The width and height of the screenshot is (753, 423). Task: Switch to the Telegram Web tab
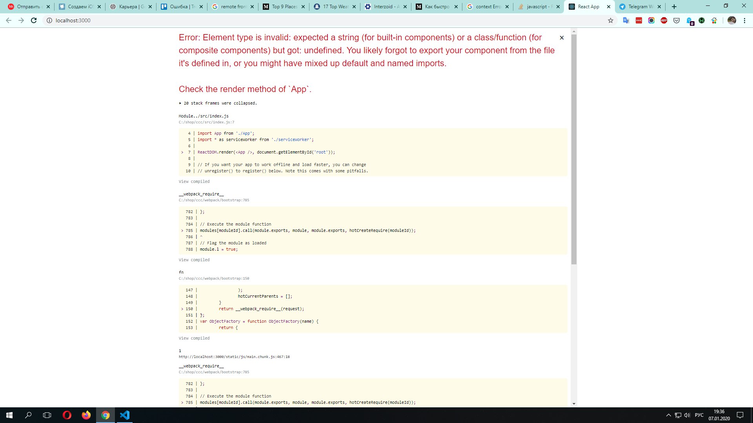640,7
